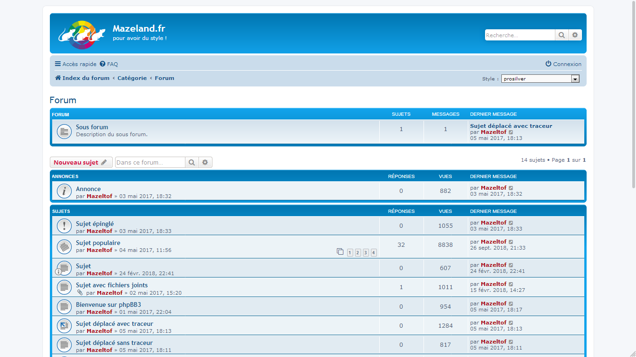
Task: View last post icon in déplacé avec traceur row
Action: pos(511,323)
